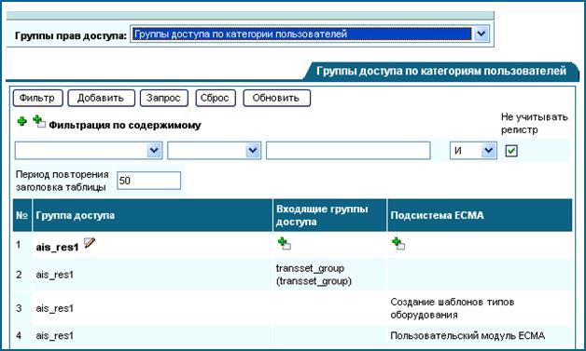Select the Группы доступа по категориям пользователей tab
Image resolution: width=586 pixels, height=351 pixels.
(x=441, y=71)
